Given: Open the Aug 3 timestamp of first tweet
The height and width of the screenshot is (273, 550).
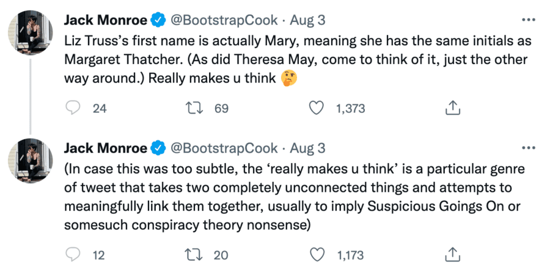Looking at the screenshot, I should [x=307, y=20].
